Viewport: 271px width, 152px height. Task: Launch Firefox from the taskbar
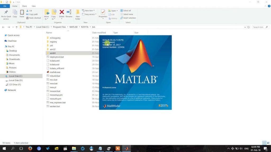click(x=30, y=148)
